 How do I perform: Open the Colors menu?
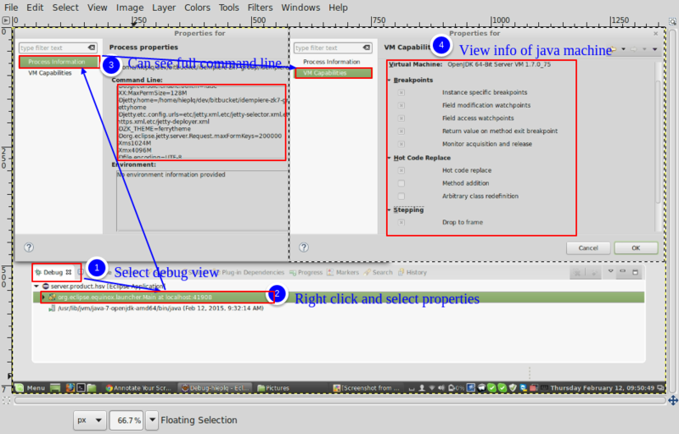(197, 8)
